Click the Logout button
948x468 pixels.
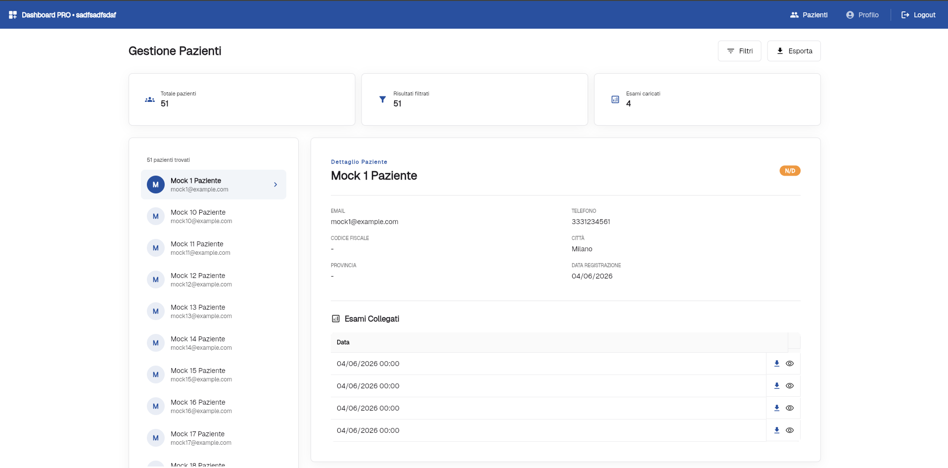918,15
